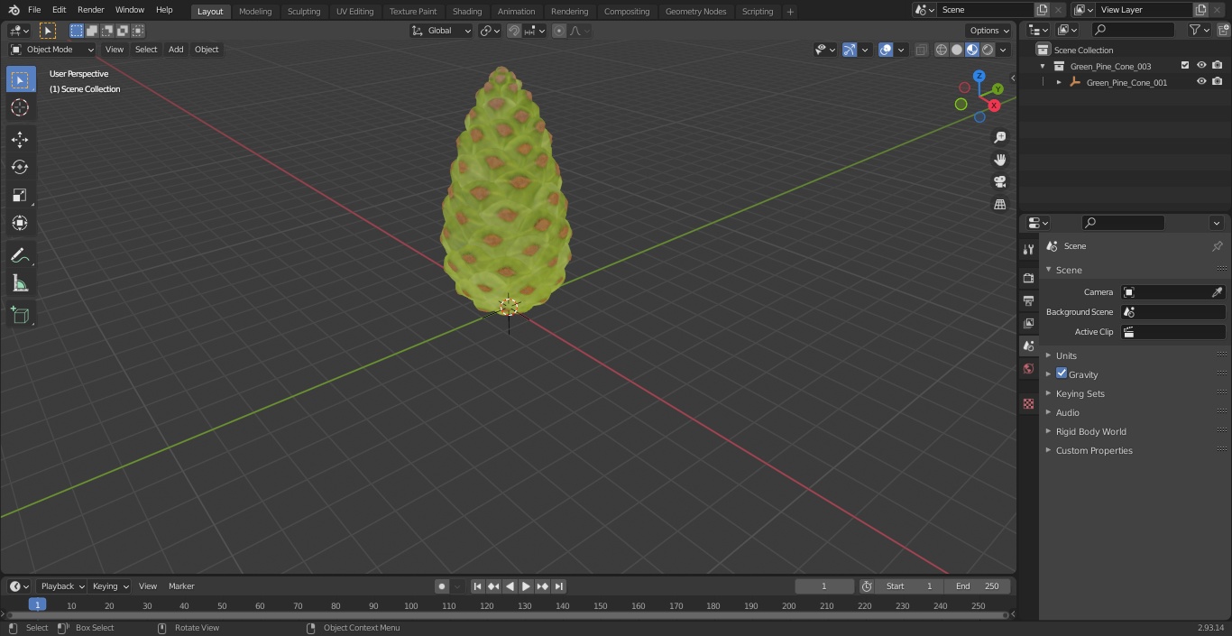1232x636 pixels.
Task: Open the File menu
Action: coord(34,10)
